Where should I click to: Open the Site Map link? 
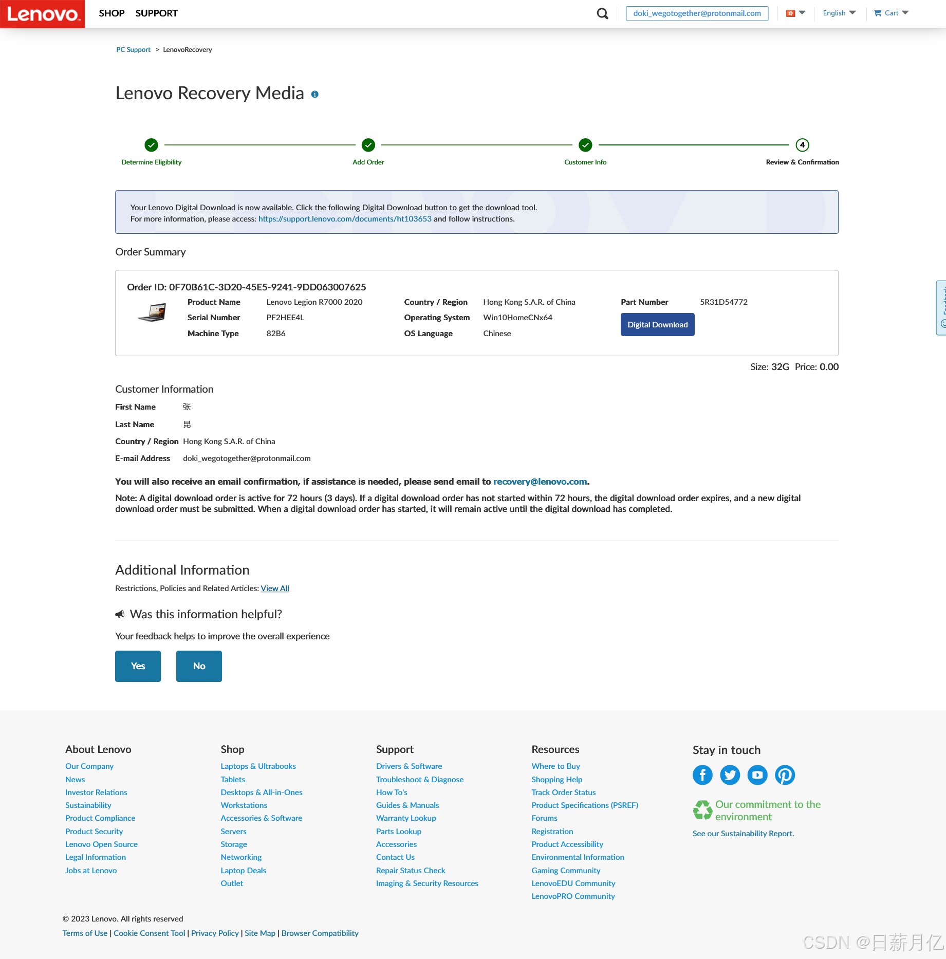click(260, 933)
